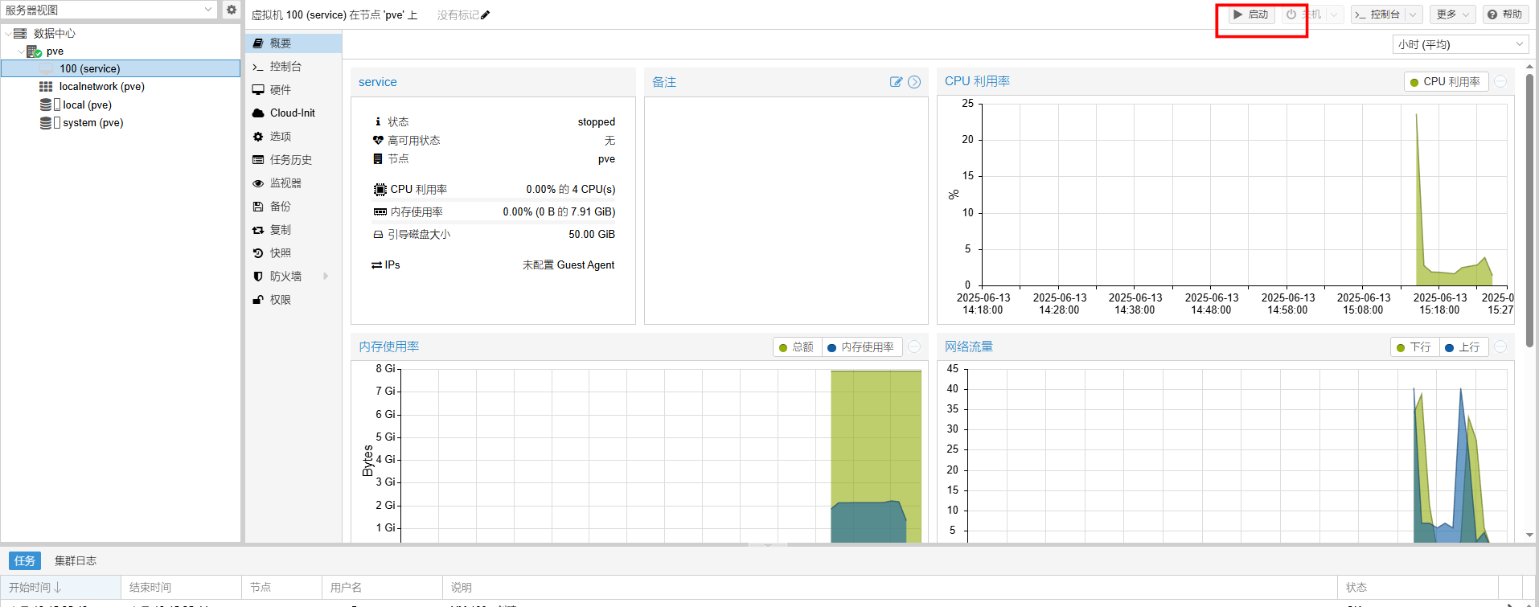1539x607 pixels.
Task: Open the 更多 dropdown menu
Action: pyautogui.click(x=1452, y=14)
